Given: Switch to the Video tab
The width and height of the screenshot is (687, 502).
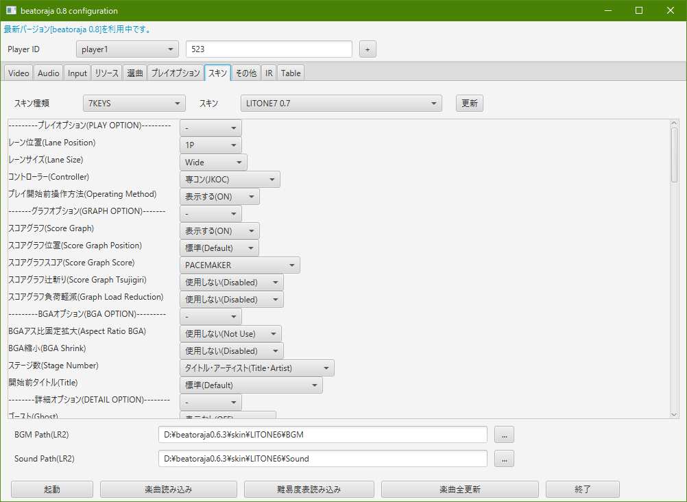Looking at the screenshot, I should pyautogui.click(x=19, y=73).
